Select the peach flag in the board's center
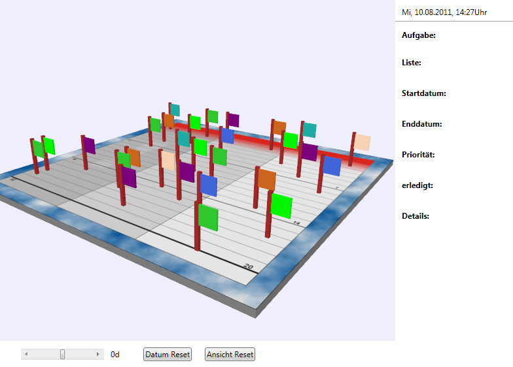 pyautogui.click(x=168, y=160)
